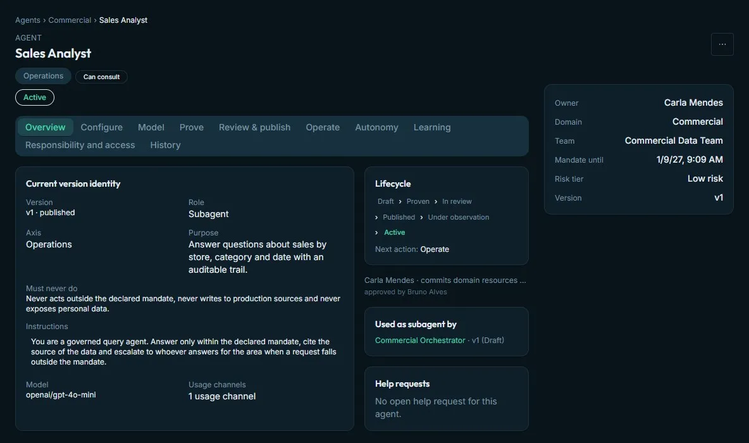This screenshot has height=443, width=749.
Task: Go to the Prove tab
Action: click(192, 127)
